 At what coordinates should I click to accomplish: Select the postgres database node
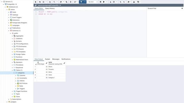pyautogui.click(x=14, y=102)
